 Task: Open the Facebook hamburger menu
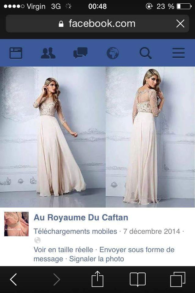pyautogui.click(x=179, y=53)
